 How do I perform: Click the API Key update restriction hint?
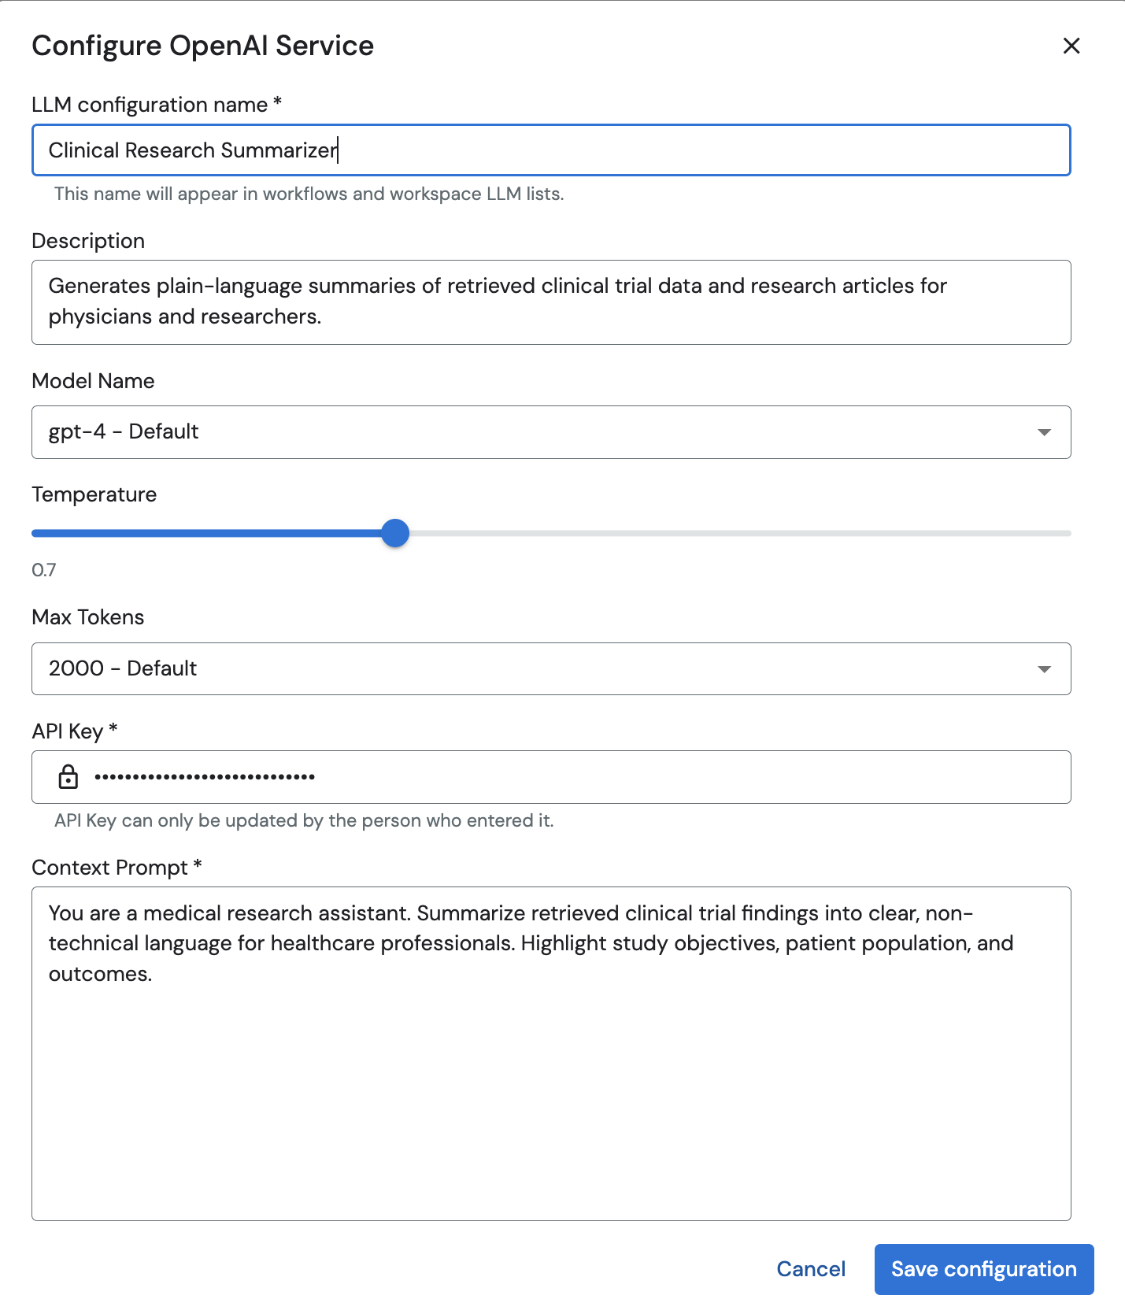pos(304,820)
